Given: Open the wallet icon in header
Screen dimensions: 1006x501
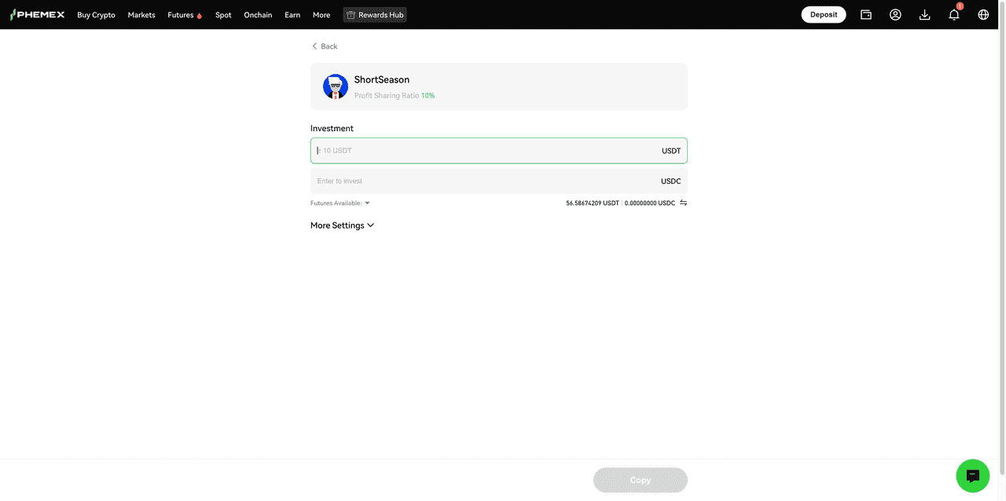Looking at the screenshot, I should [x=866, y=14].
